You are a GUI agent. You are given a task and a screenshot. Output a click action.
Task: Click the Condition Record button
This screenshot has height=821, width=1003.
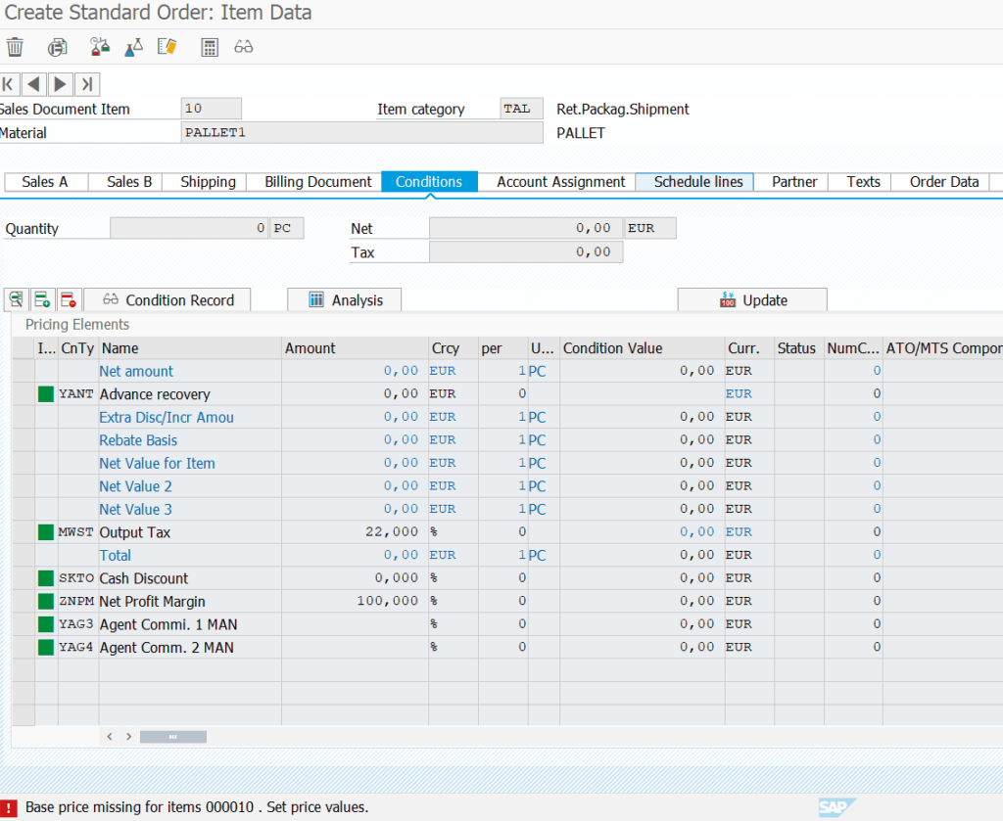coord(167,300)
